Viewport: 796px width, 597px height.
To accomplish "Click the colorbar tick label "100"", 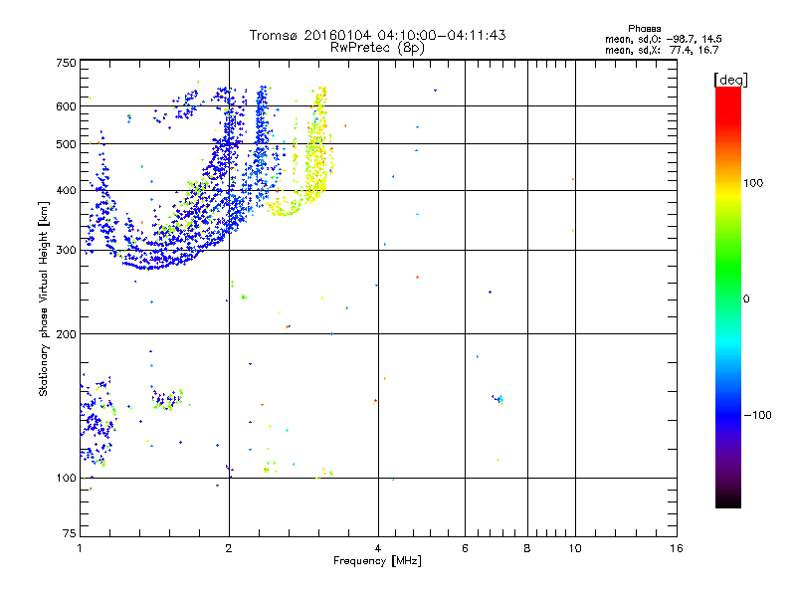I will click(753, 183).
